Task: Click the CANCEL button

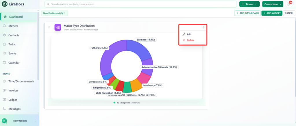Action: [x=289, y=13]
